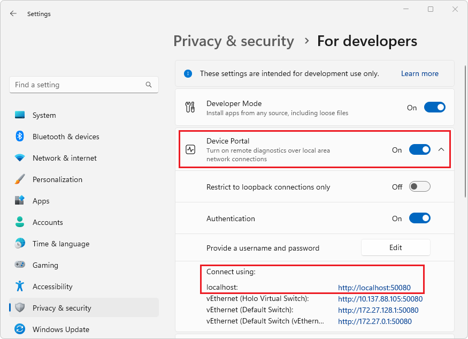Click Privacy & security in the breadcrumb
Image resolution: width=468 pixels, height=339 pixels.
pyautogui.click(x=234, y=41)
